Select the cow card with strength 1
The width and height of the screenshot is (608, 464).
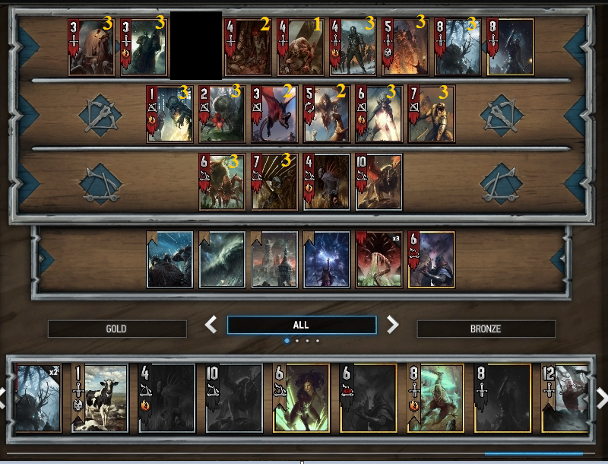point(100,398)
